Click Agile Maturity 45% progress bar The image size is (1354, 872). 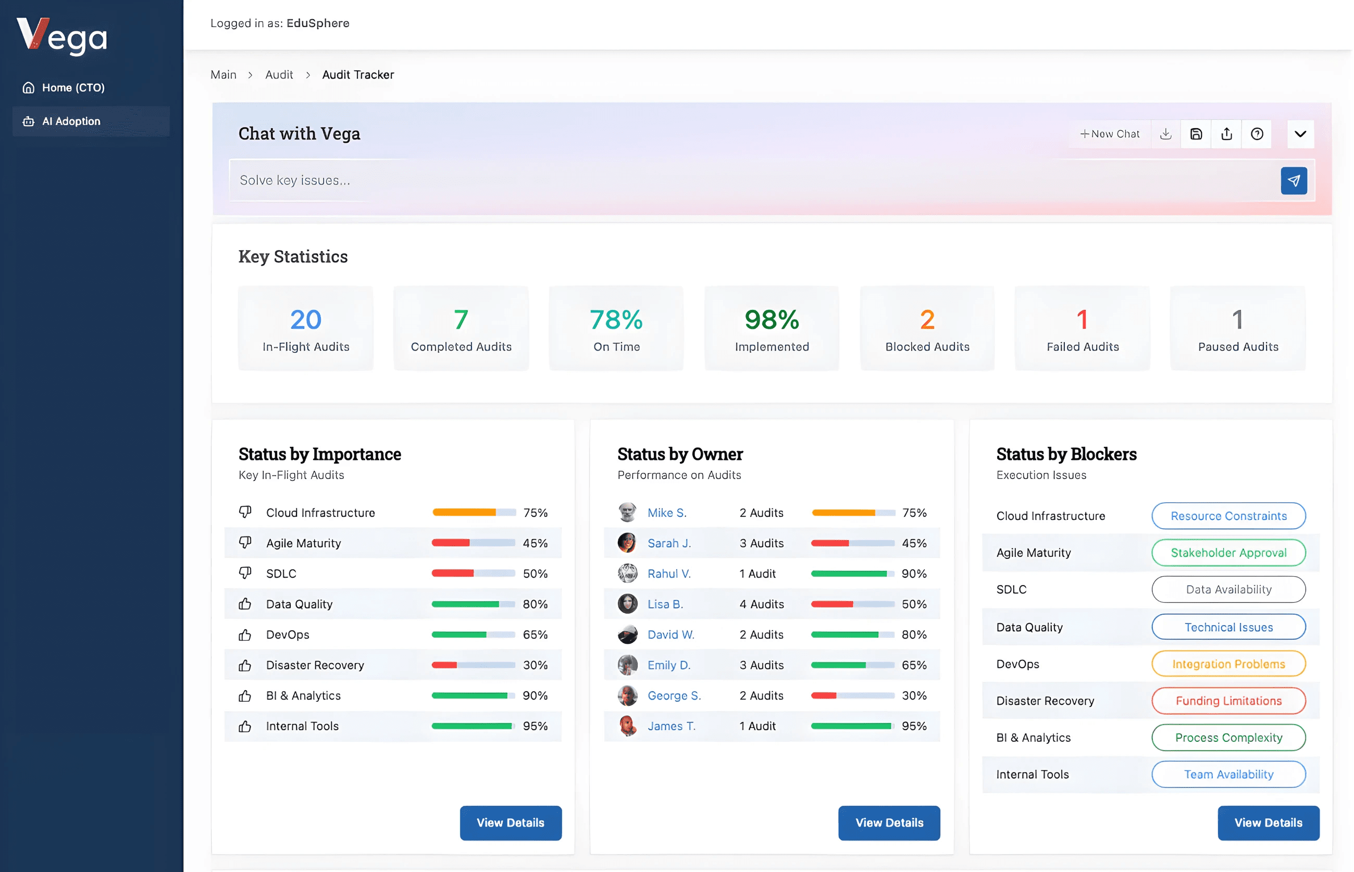click(474, 543)
